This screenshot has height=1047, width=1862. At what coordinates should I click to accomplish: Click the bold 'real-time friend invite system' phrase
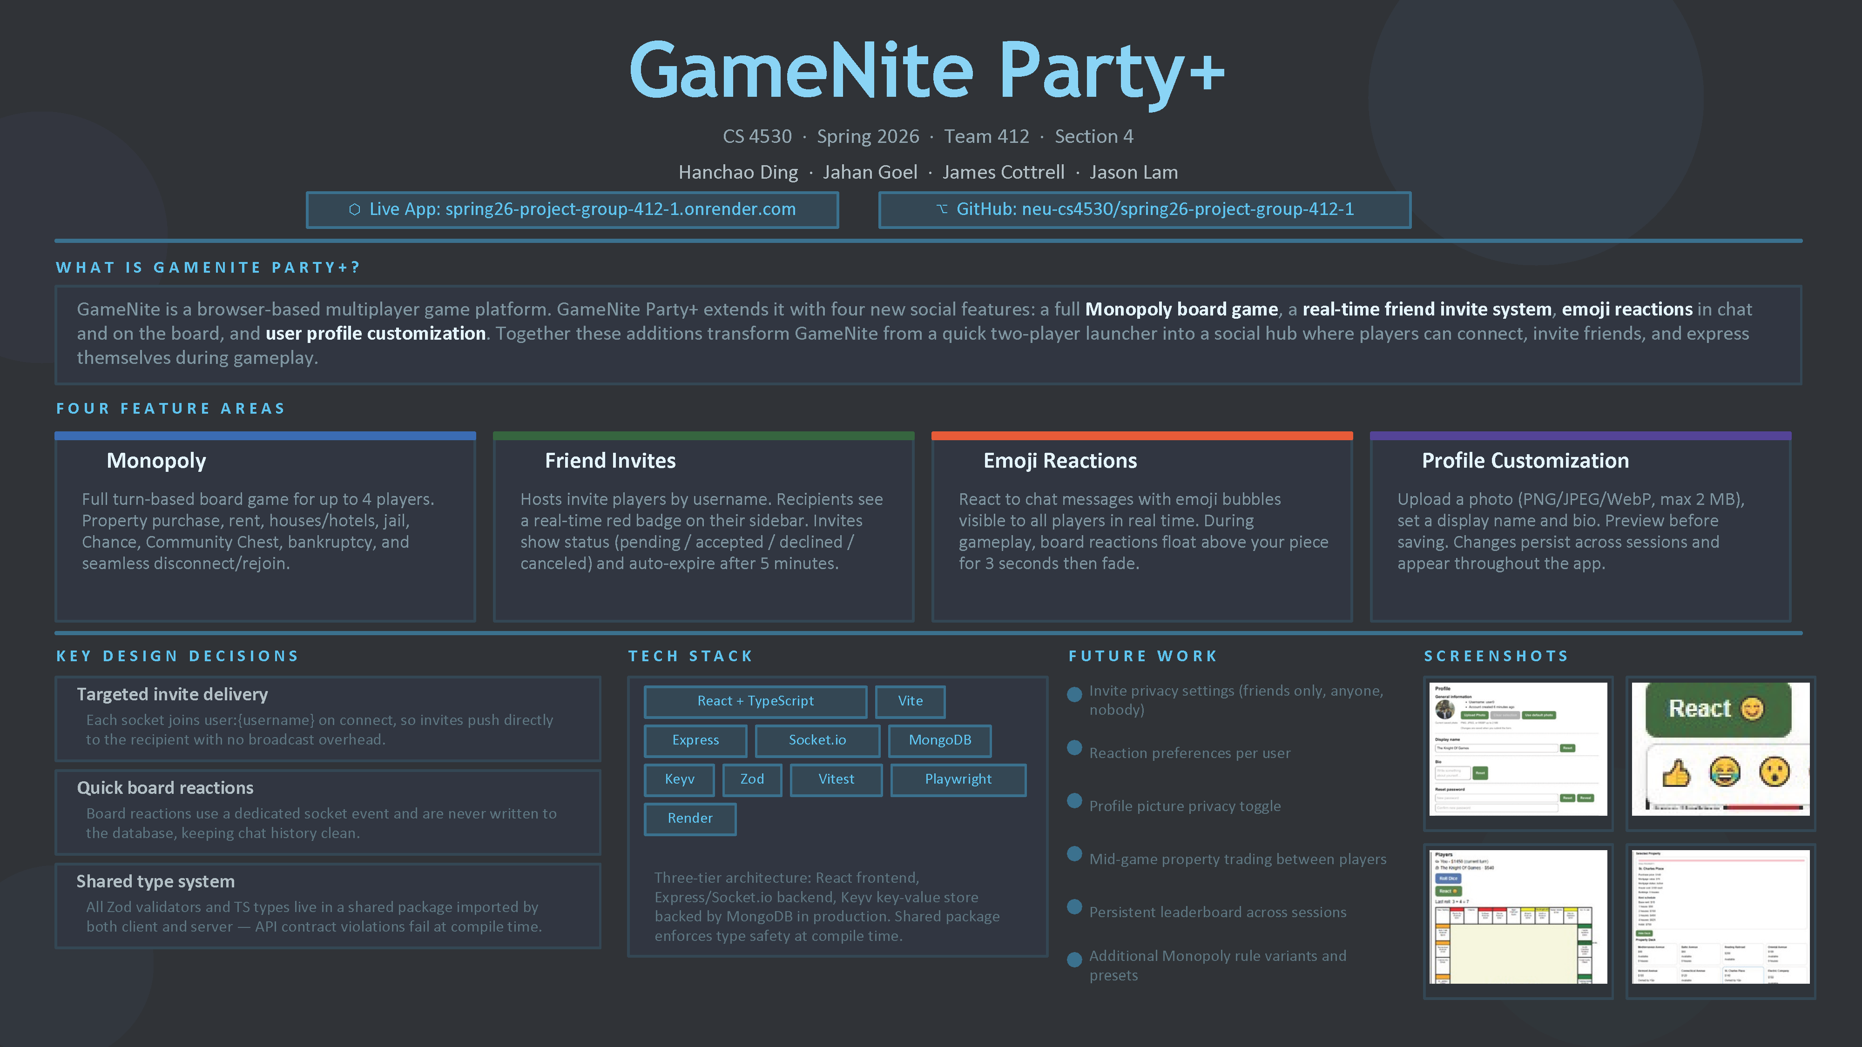pos(1427,310)
